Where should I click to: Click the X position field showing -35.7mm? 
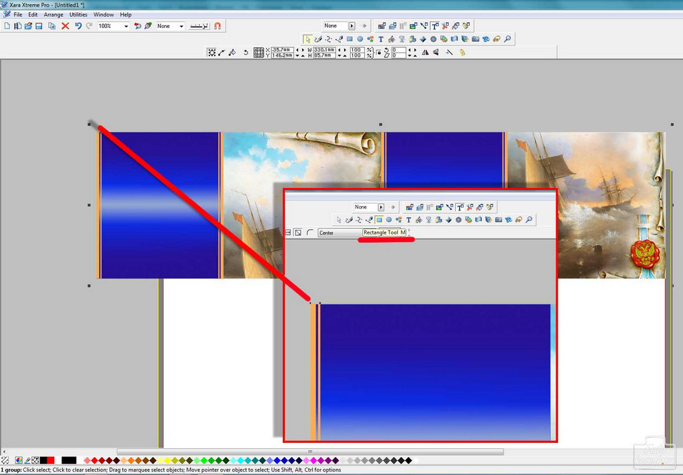(282, 50)
